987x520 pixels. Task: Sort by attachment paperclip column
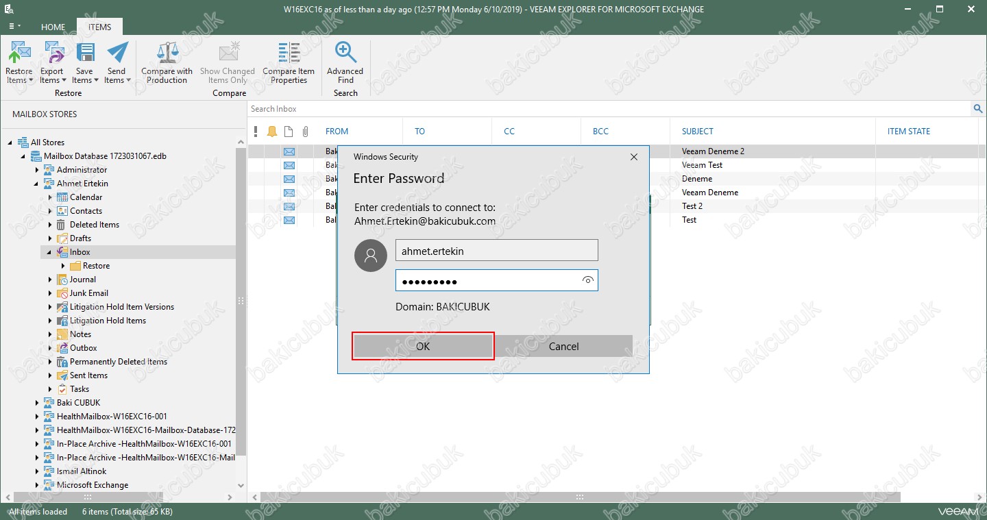(306, 132)
